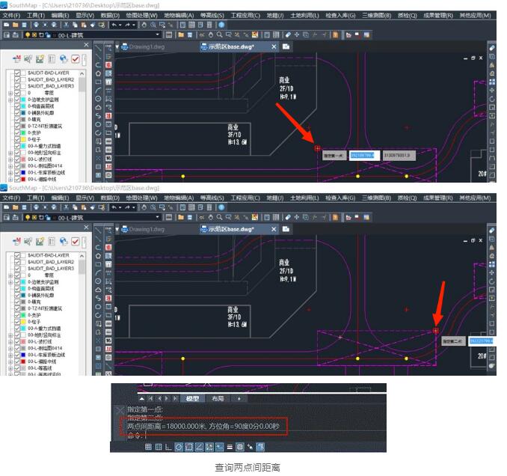This screenshot has width=507, height=476.
Task: Uncheck $AUDIT_BAD_LAYER3 checkbox in lower layer list
Action: click(x=18, y=267)
